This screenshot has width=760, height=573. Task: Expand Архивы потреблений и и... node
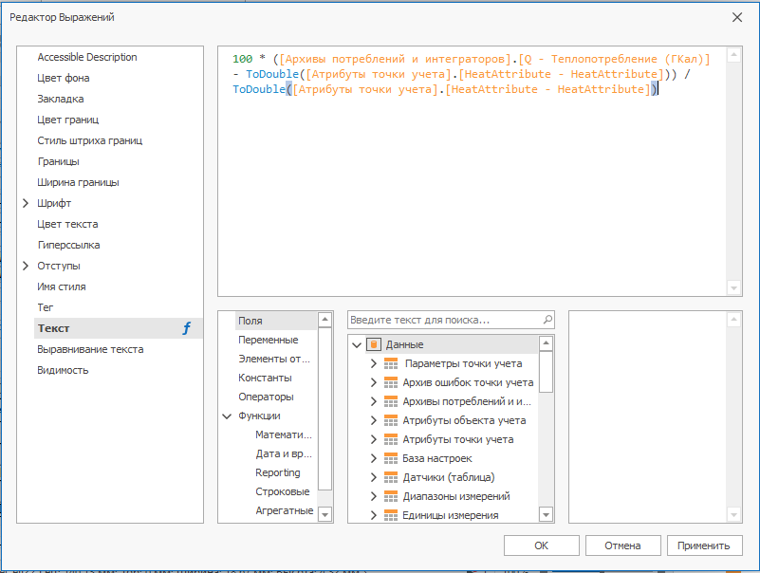(373, 401)
